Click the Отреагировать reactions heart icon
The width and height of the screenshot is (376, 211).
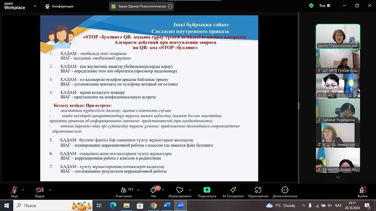[179, 190]
